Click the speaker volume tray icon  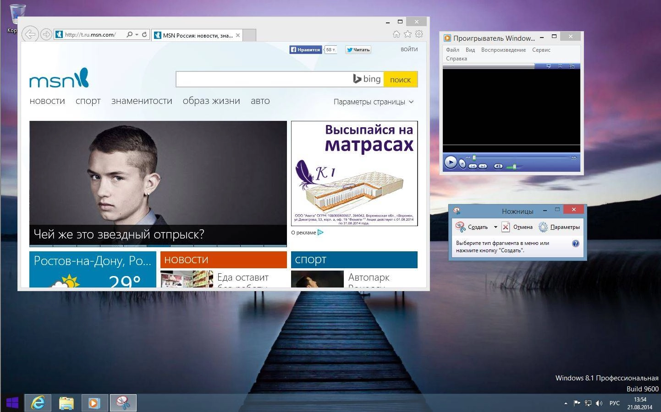pos(599,403)
